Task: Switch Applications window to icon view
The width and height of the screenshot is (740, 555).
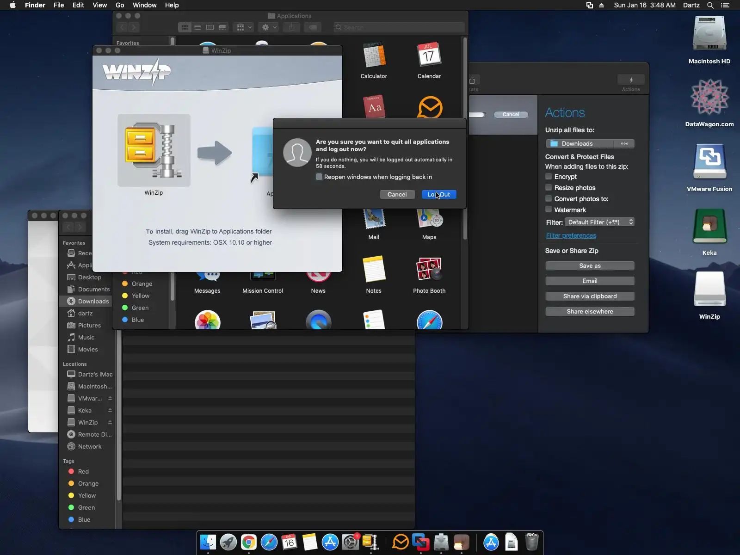Action: [x=185, y=27]
